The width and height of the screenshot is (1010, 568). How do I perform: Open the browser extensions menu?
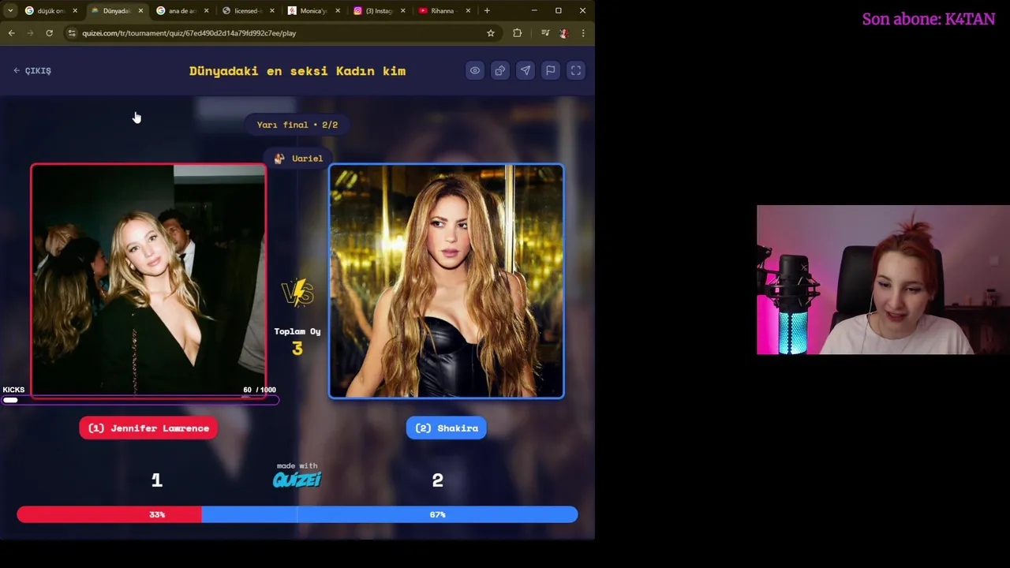(x=517, y=33)
